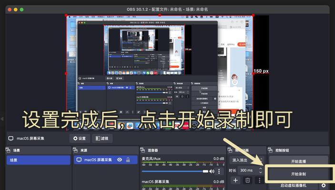Click the dock icon of the 场景 panel

pyautogui.click(x=8, y=150)
